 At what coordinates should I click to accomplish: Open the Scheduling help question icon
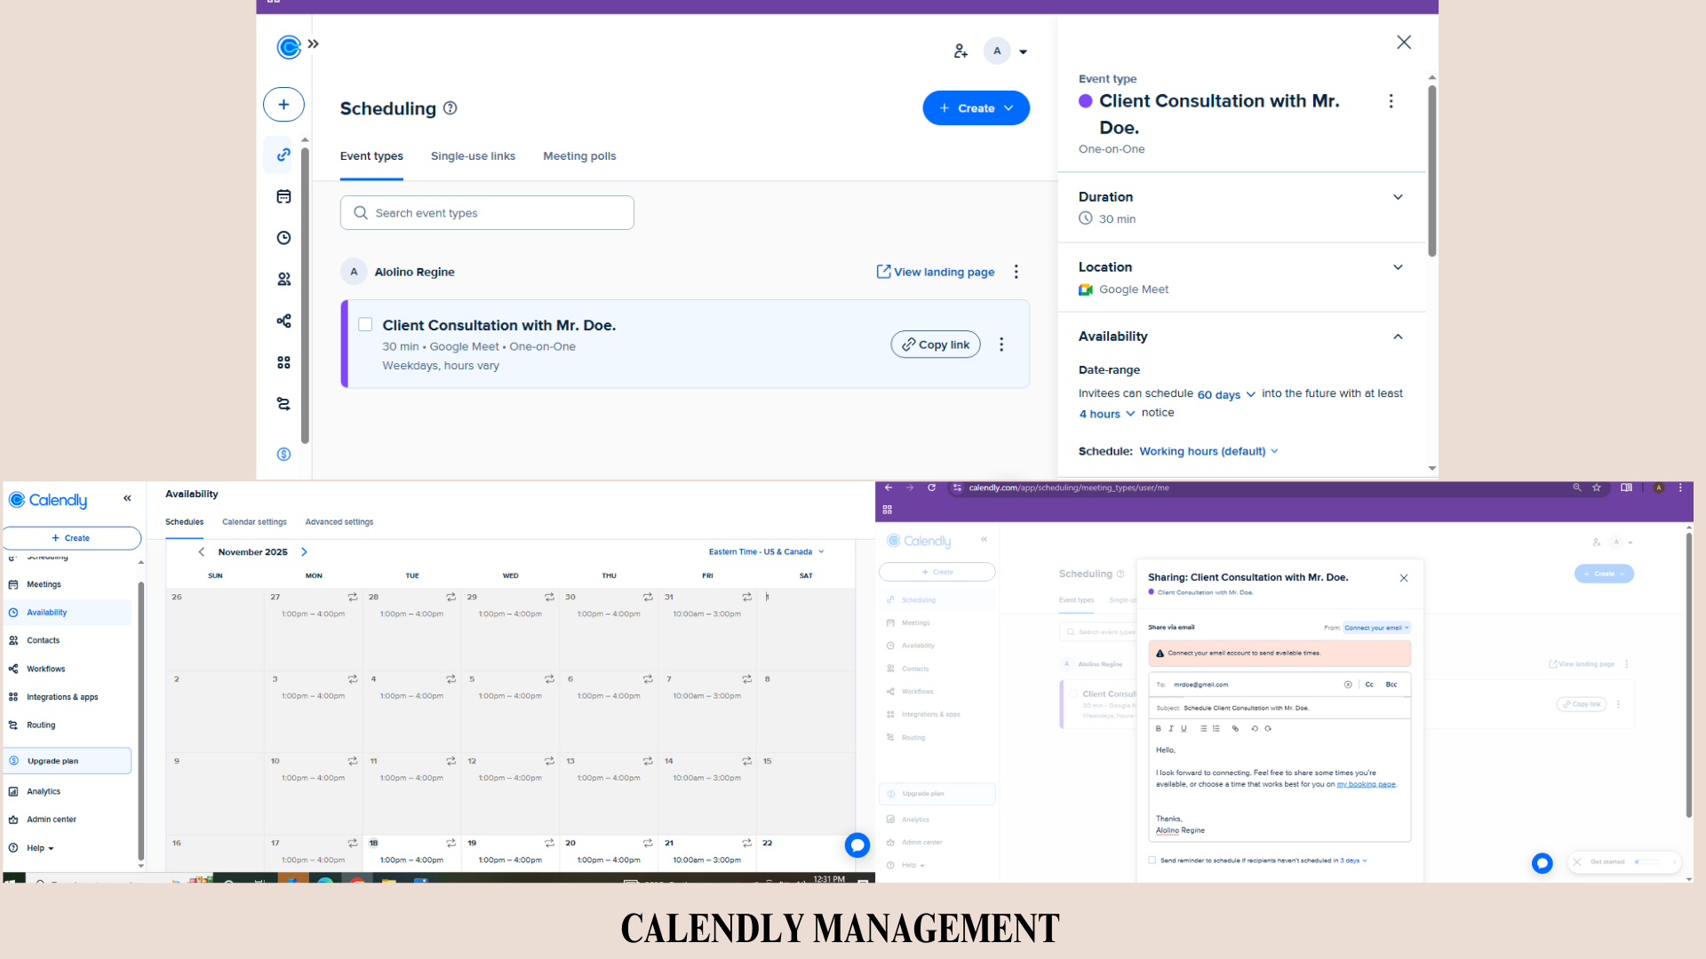(x=450, y=108)
